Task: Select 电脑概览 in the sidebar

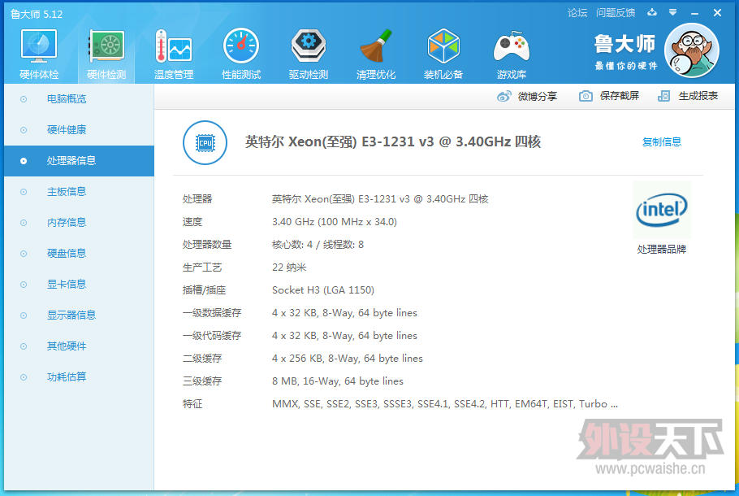Action: tap(67, 99)
